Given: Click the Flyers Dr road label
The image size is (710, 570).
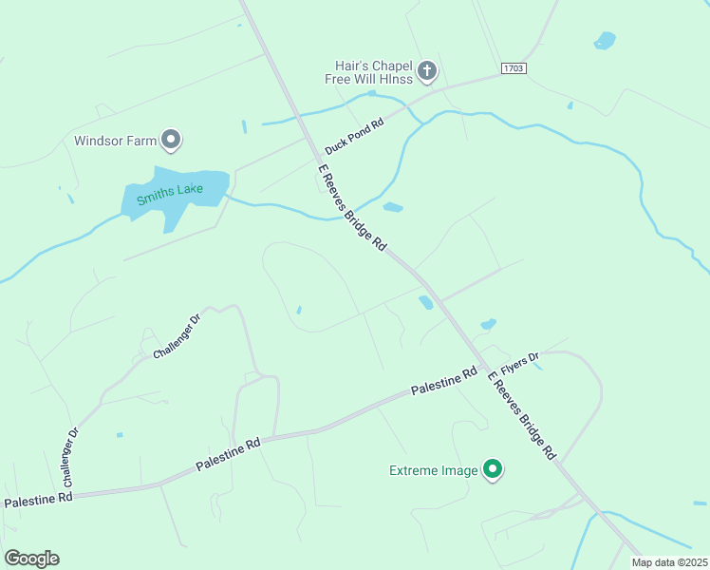Looking at the screenshot, I should pyautogui.click(x=520, y=364).
